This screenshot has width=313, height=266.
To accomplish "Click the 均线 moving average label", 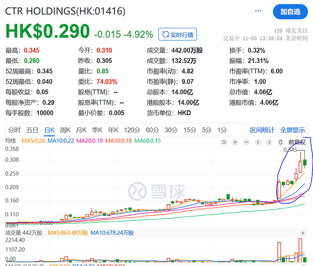I will (11, 141).
